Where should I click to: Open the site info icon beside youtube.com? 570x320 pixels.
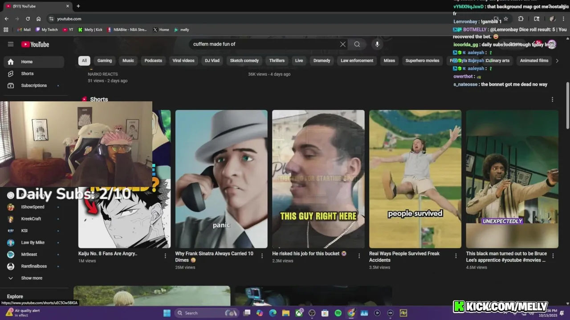pyautogui.click(x=51, y=19)
